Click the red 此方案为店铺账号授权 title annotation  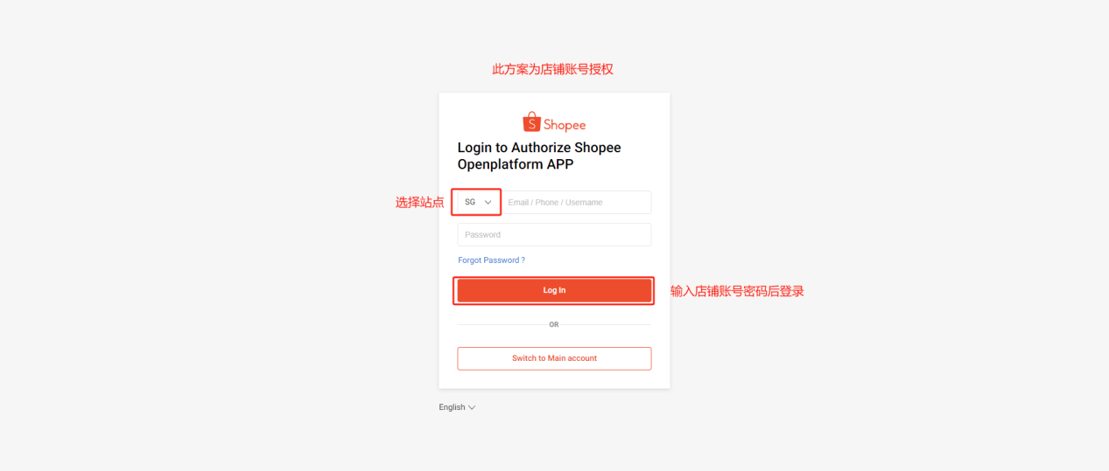coord(552,69)
